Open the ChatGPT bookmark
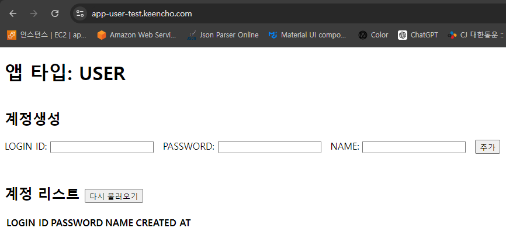Viewport: 506px width, 245px height. 418,35
